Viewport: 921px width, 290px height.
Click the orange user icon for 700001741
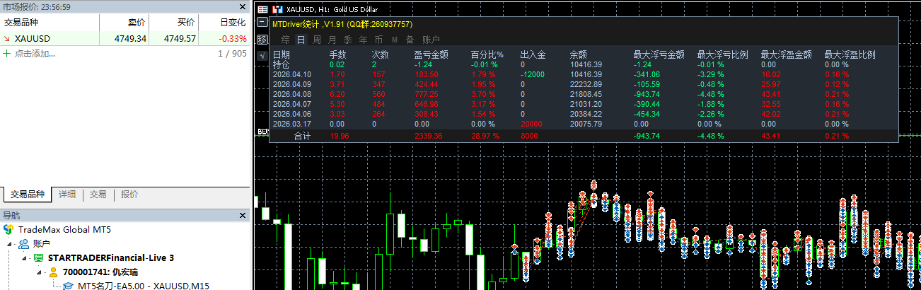click(x=52, y=272)
